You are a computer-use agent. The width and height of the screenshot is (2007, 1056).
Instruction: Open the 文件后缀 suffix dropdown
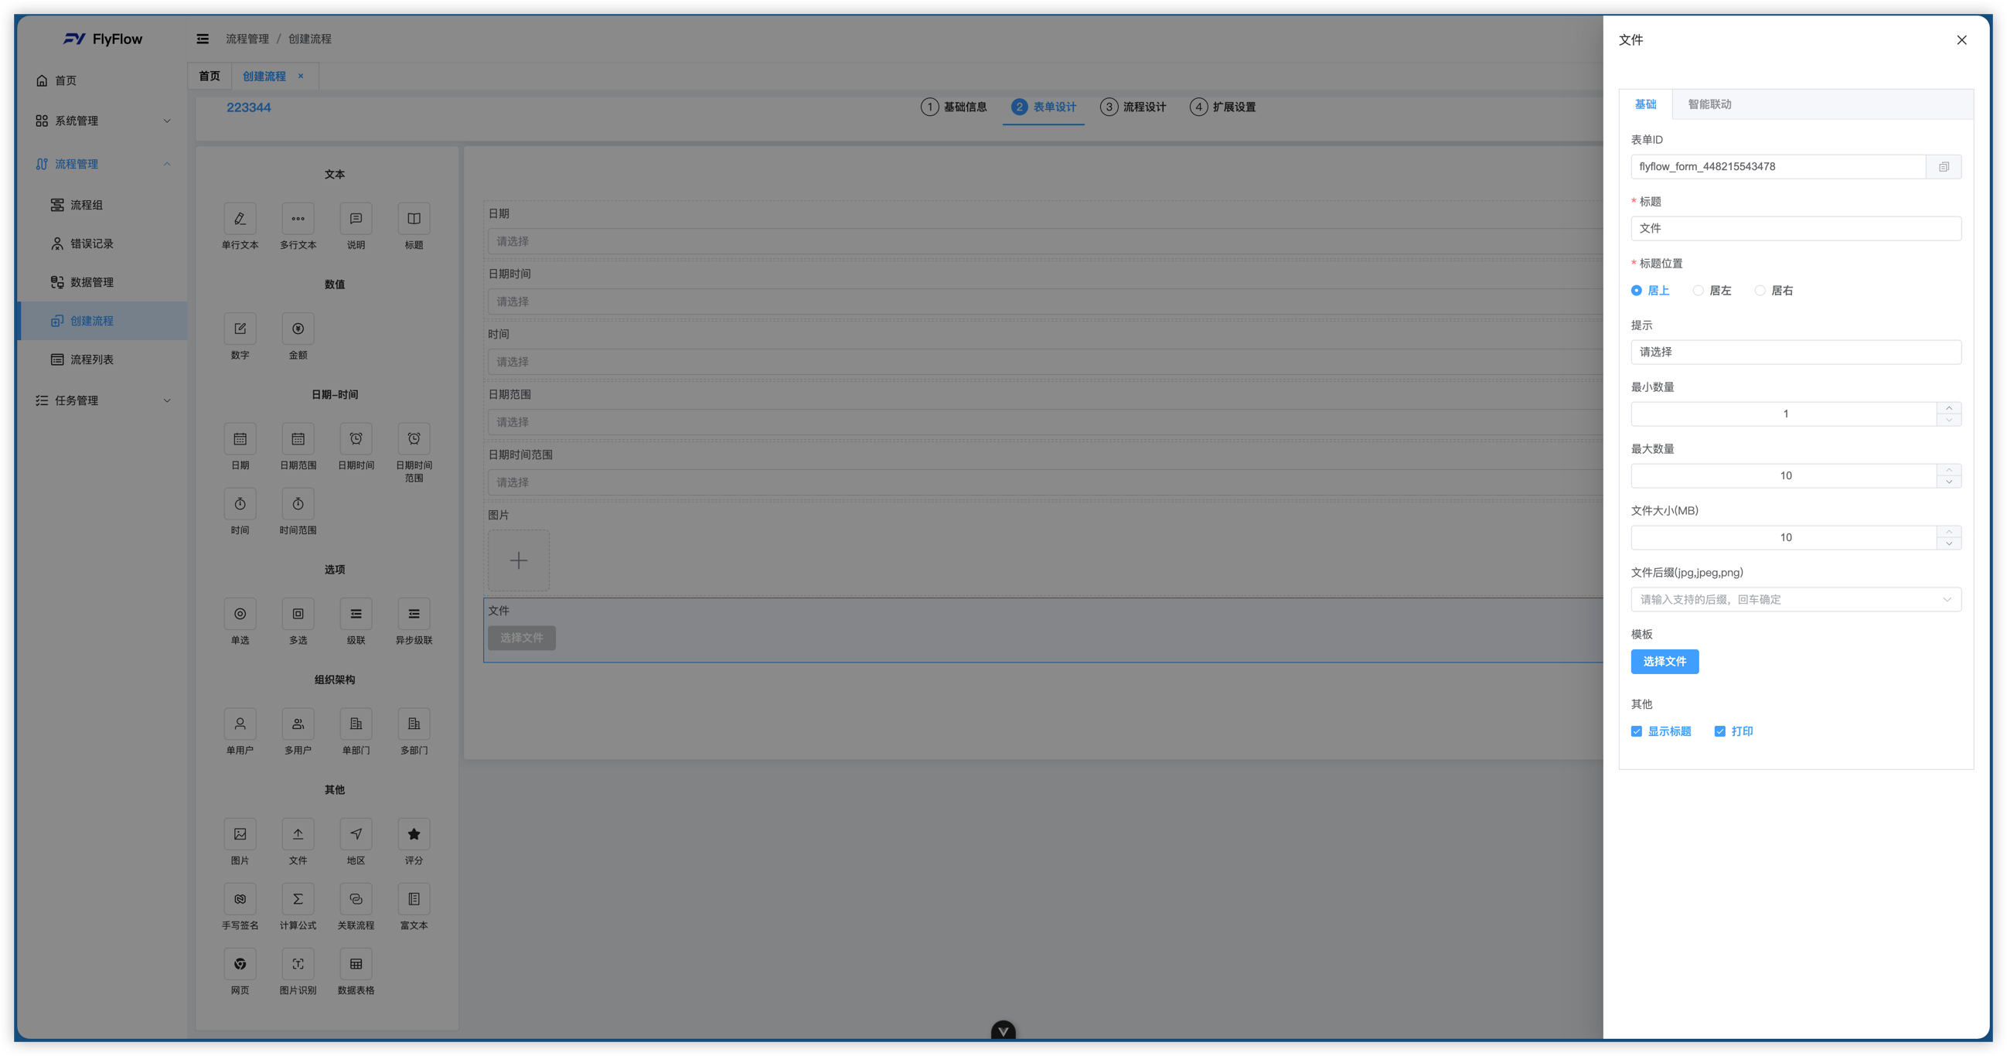click(x=1796, y=599)
